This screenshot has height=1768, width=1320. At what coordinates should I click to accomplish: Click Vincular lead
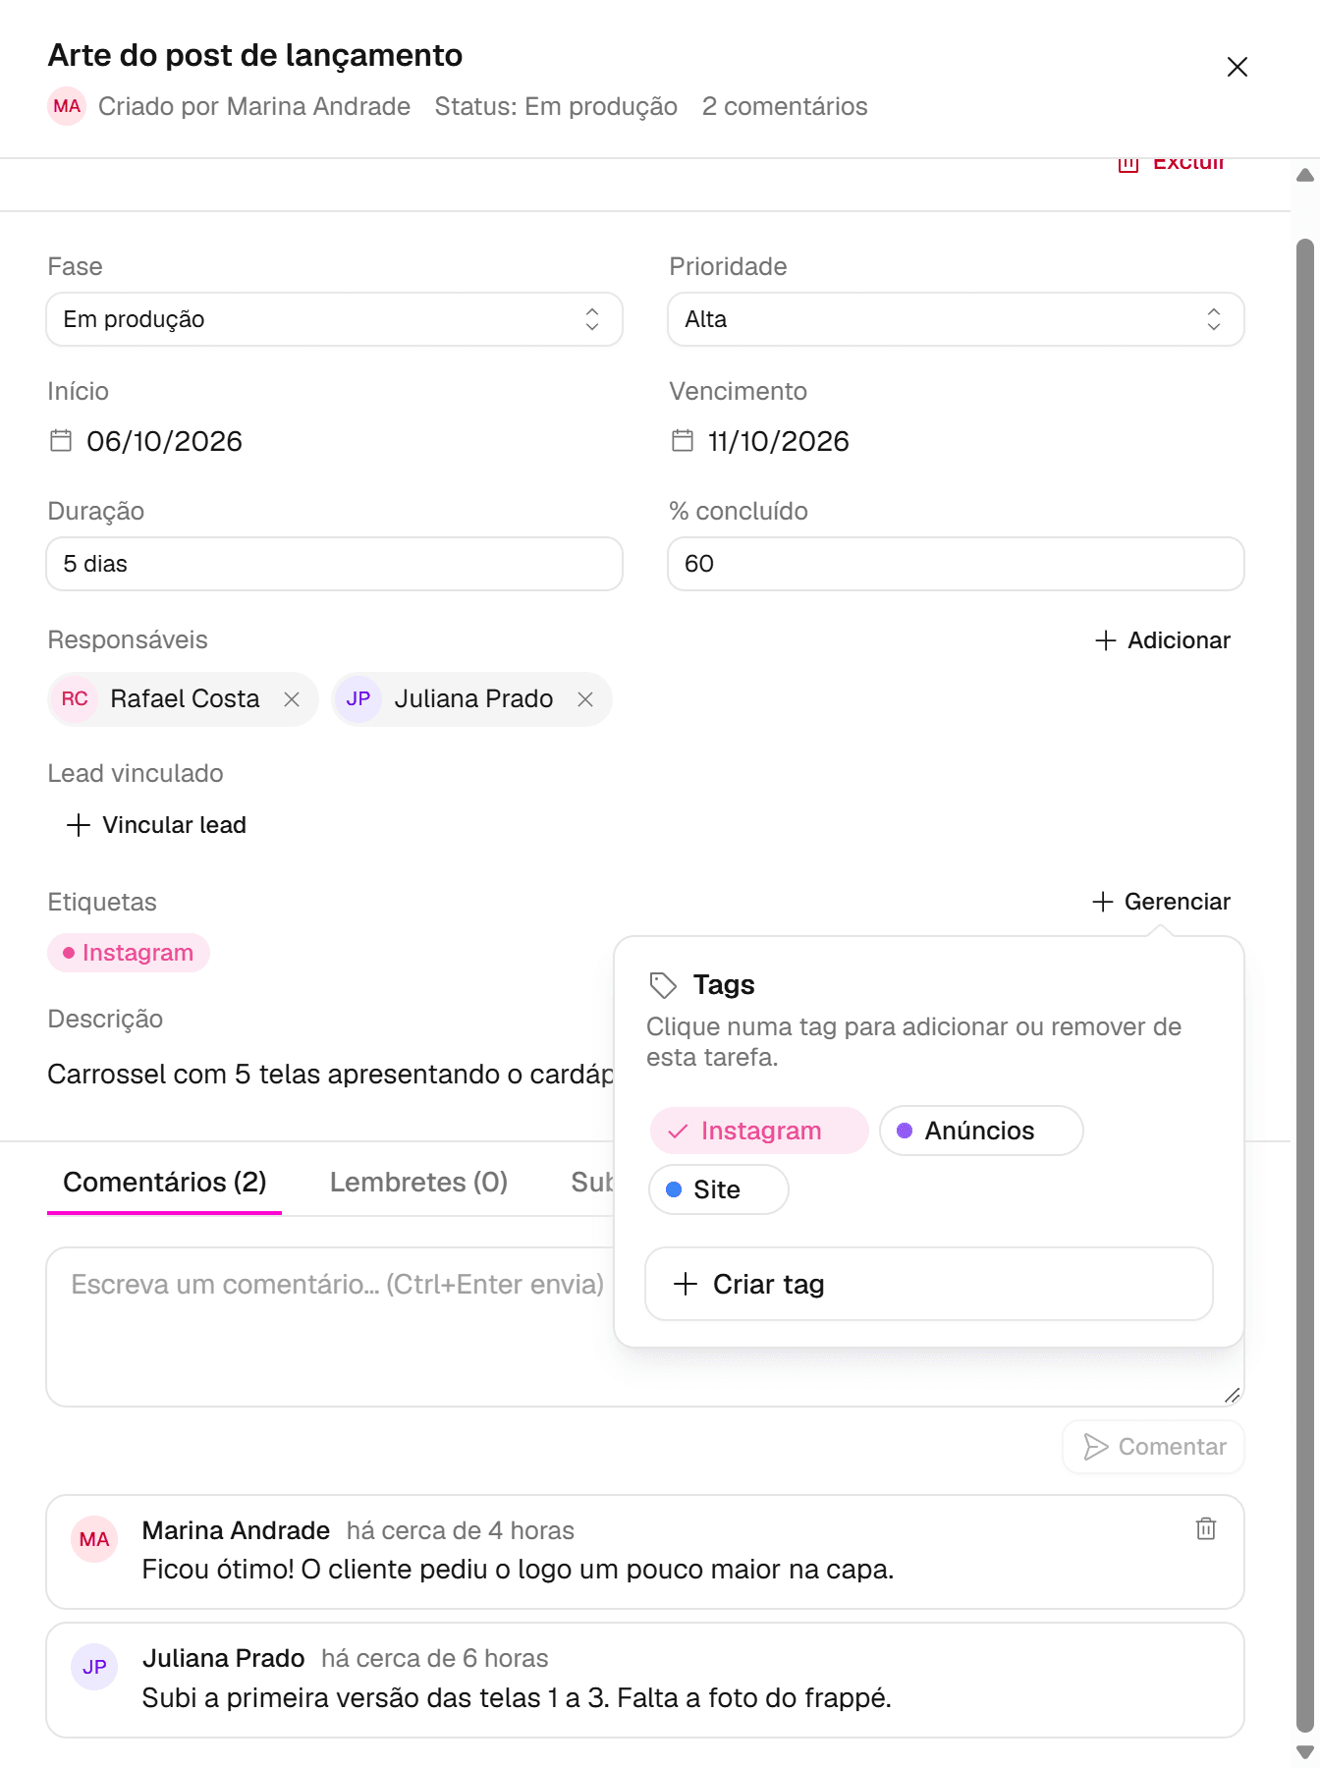(x=156, y=825)
